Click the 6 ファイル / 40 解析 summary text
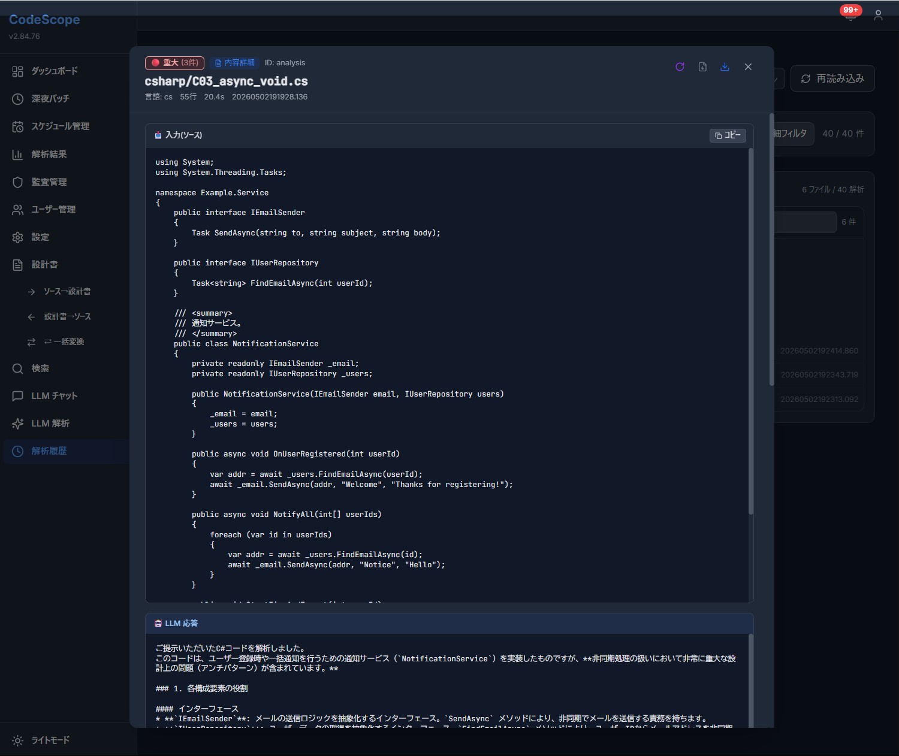The height and width of the screenshot is (756, 899). 833,189
